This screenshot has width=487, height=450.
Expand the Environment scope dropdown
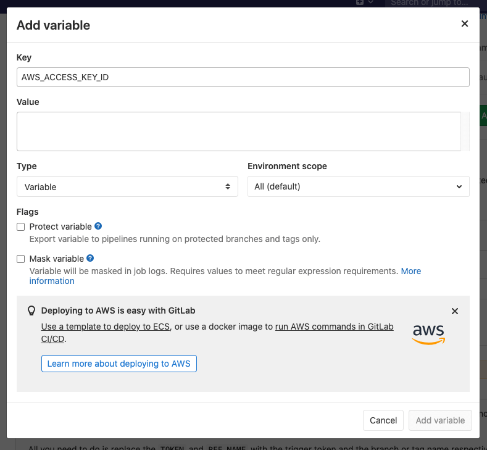coord(358,186)
